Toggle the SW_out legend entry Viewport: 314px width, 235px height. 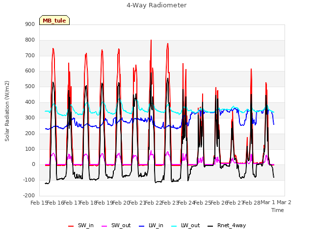pos(116,226)
